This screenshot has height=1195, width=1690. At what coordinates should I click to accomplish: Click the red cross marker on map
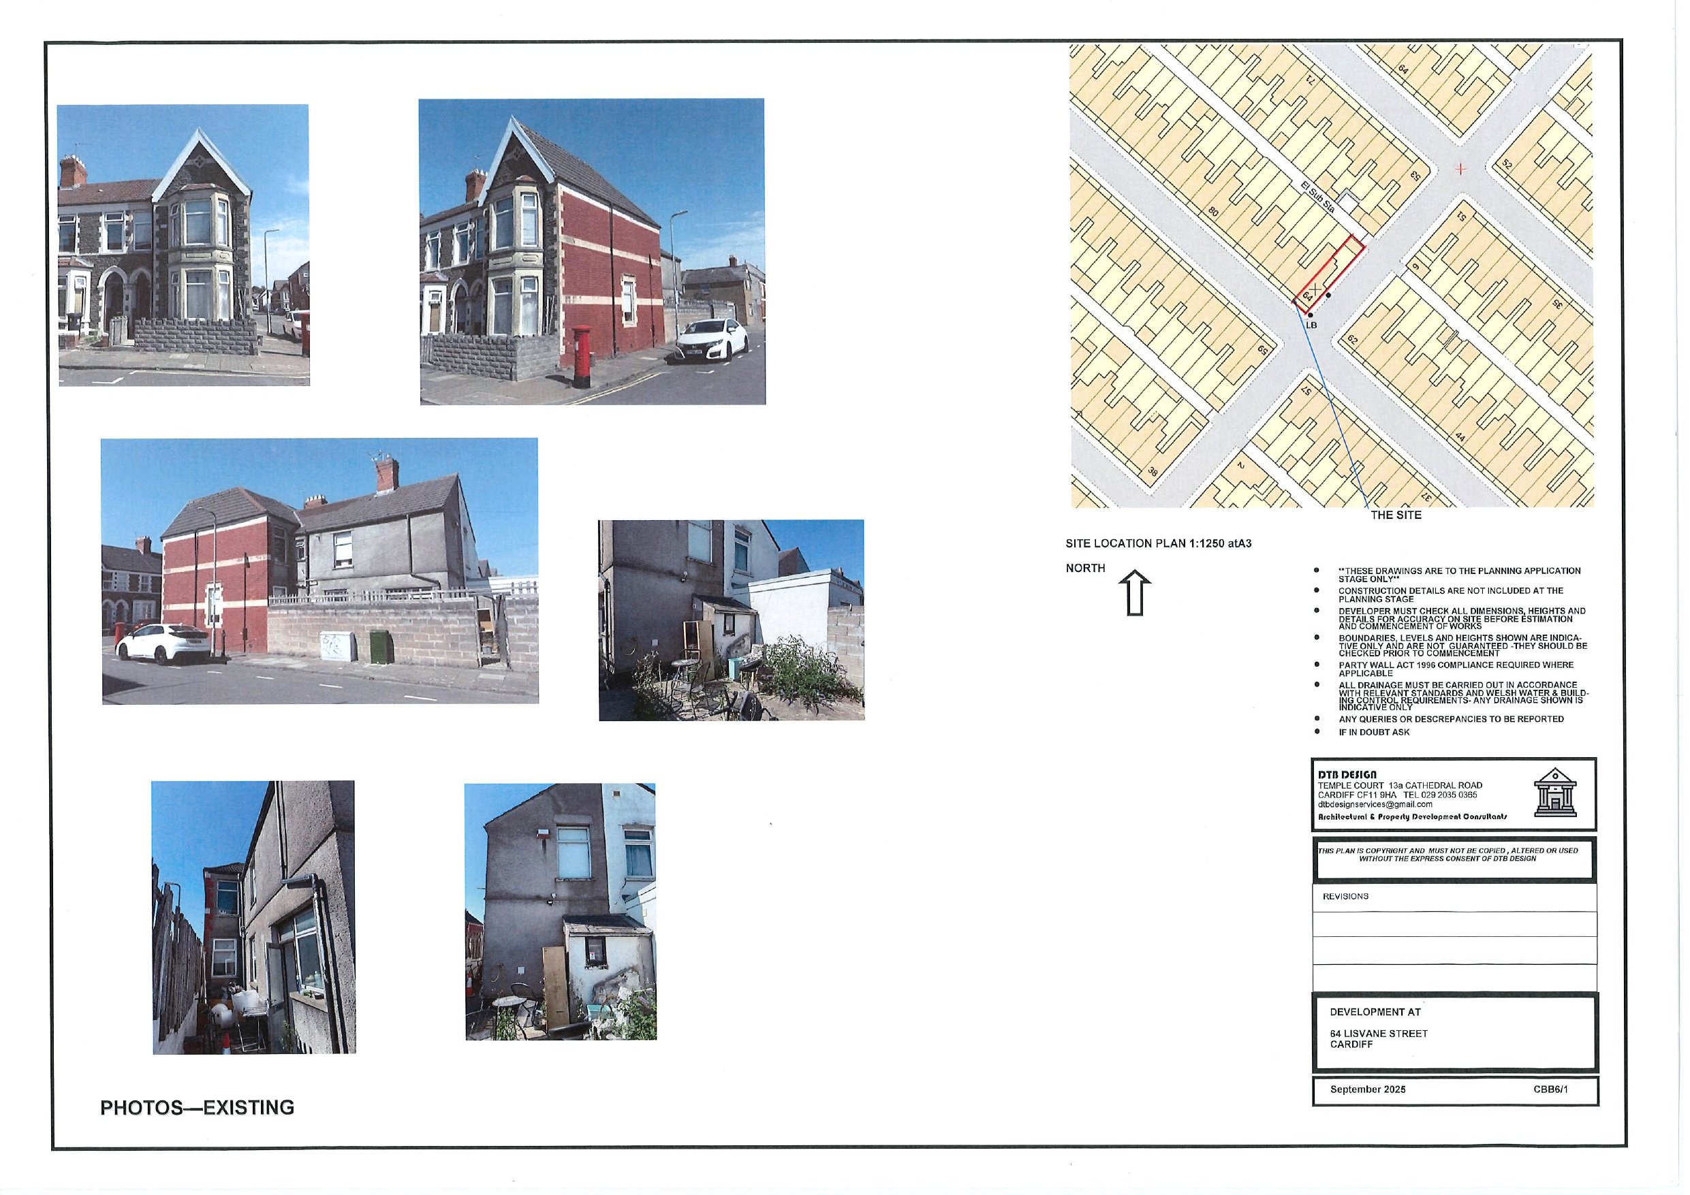pyautogui.click(x=1460, y=170)
